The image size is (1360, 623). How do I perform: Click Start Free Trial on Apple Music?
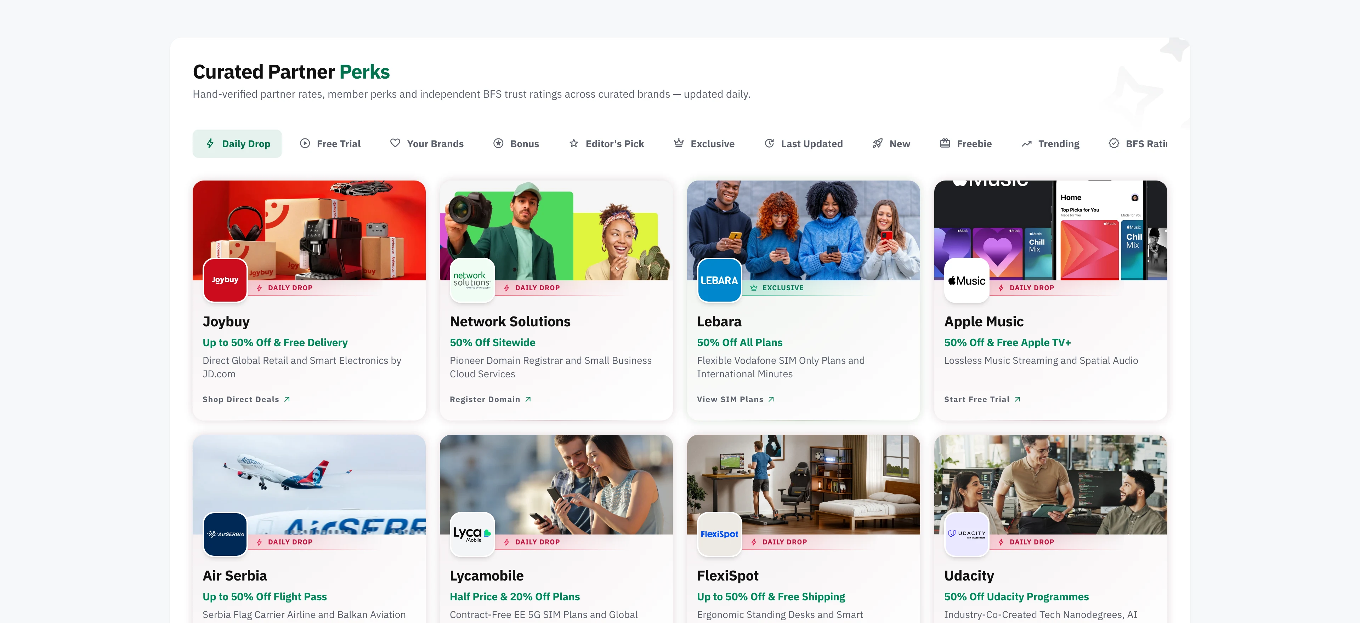(x=981, y=399)
